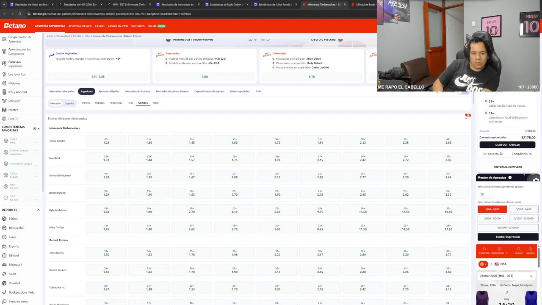Open iOS y Android sidebar icon
This screenshot has height=305, width=542.
pos(4,92)
